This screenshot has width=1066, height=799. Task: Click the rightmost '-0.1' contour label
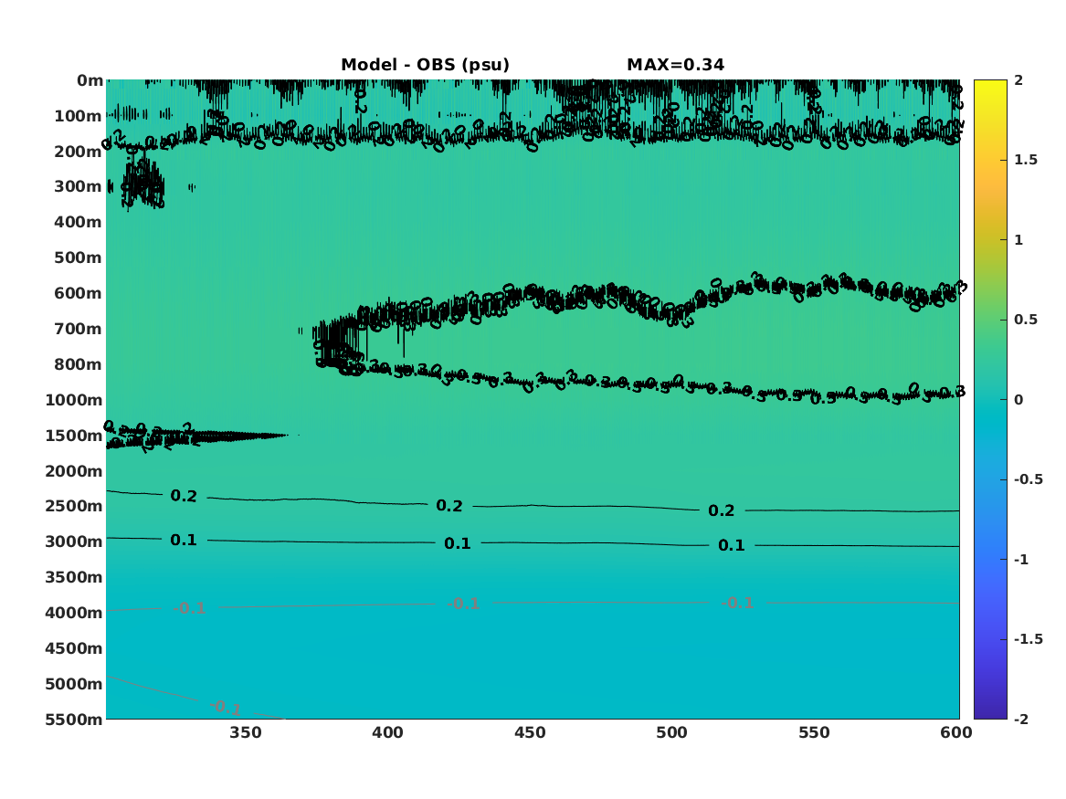[737, 603]
